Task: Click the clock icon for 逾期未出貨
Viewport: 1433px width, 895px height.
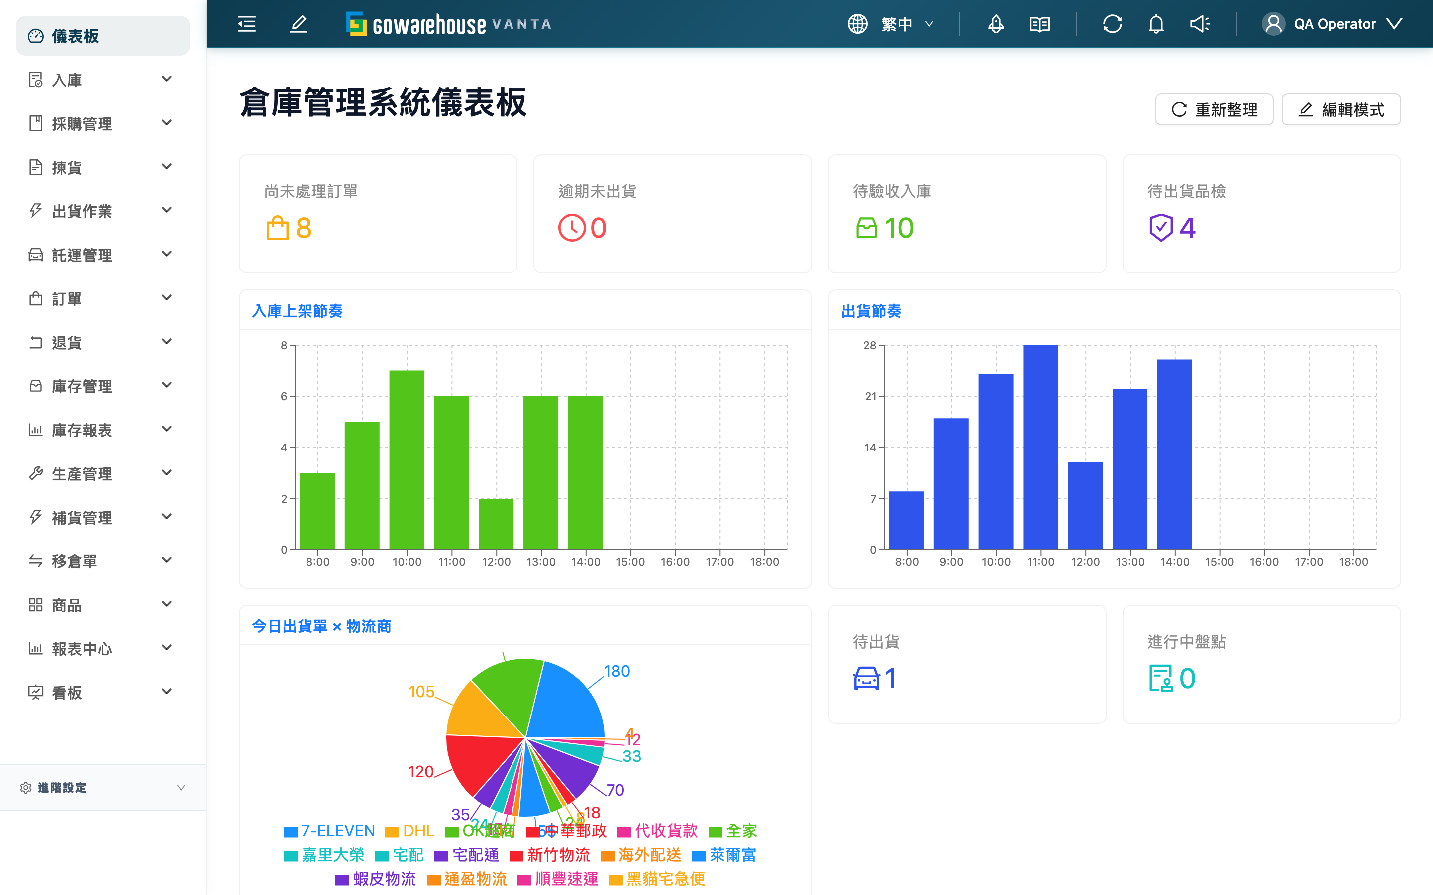Action: coord(571,228)
